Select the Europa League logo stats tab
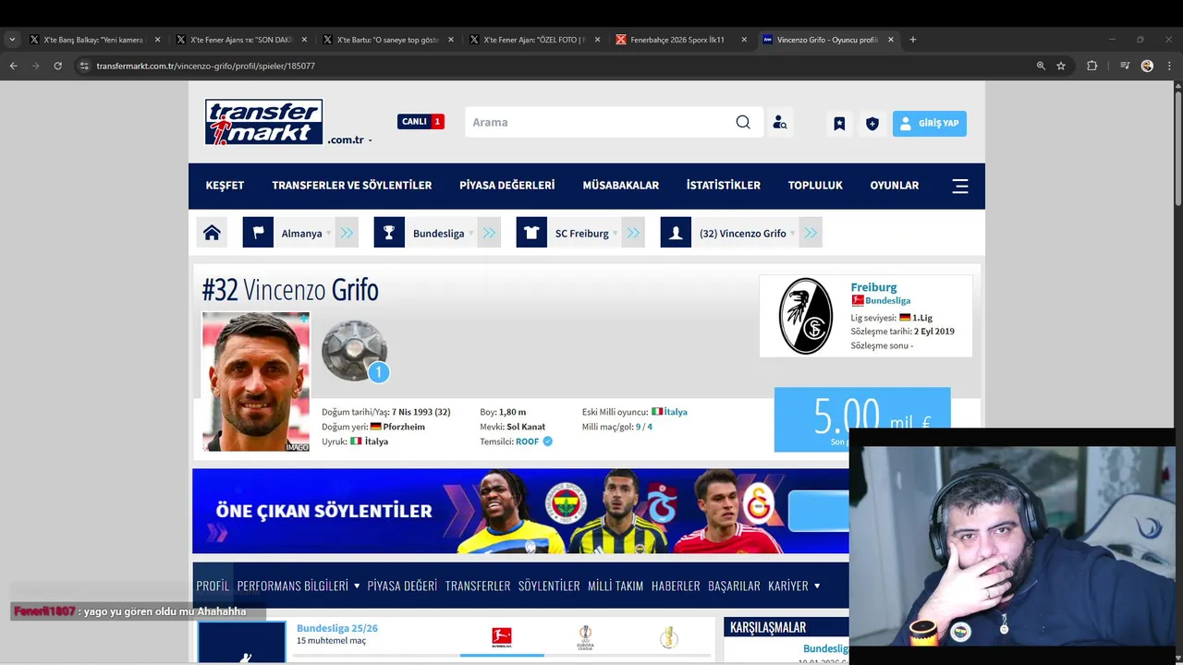The image size is (1183, 665). coord(585,636)
